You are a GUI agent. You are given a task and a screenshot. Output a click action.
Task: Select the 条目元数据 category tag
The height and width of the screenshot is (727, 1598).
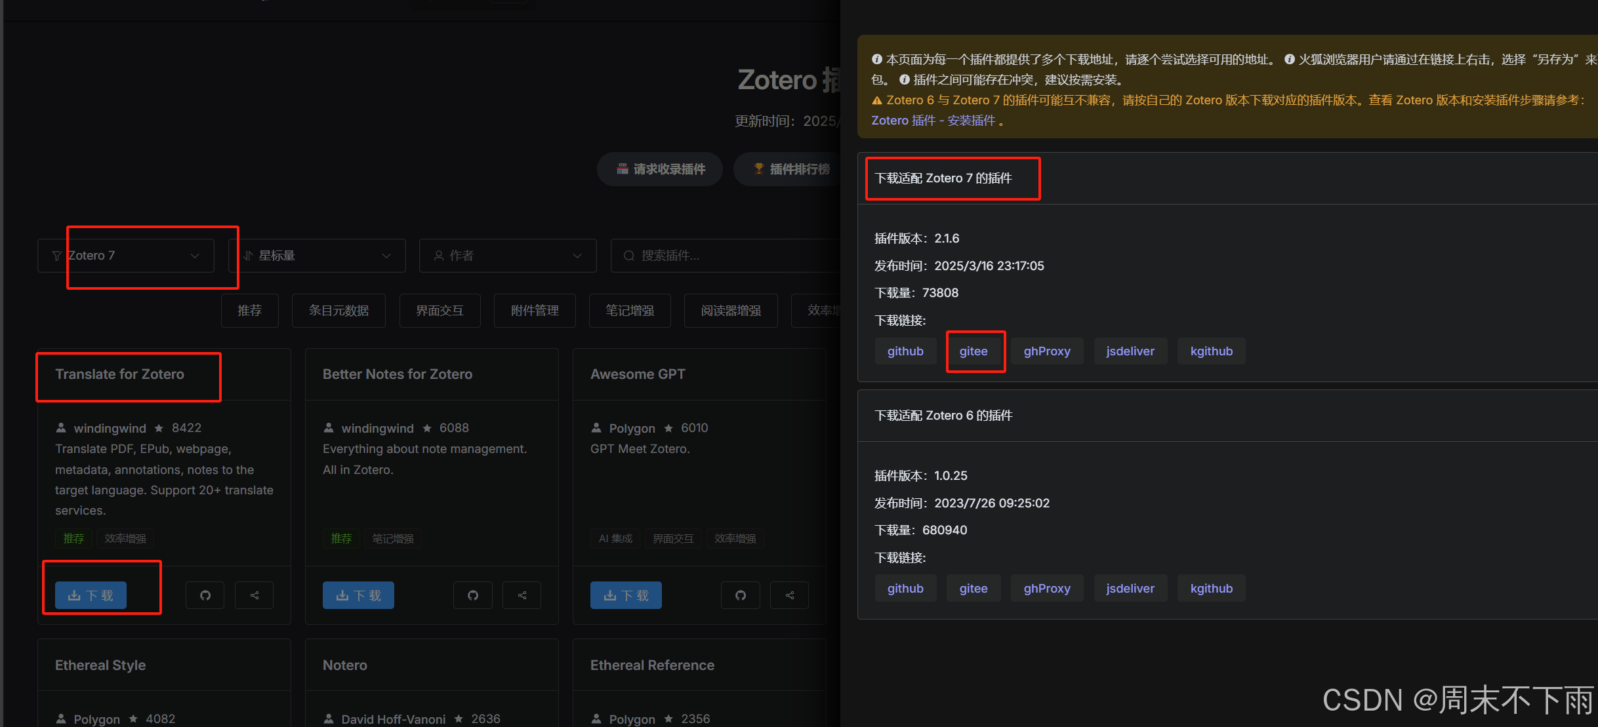[338, 311]
